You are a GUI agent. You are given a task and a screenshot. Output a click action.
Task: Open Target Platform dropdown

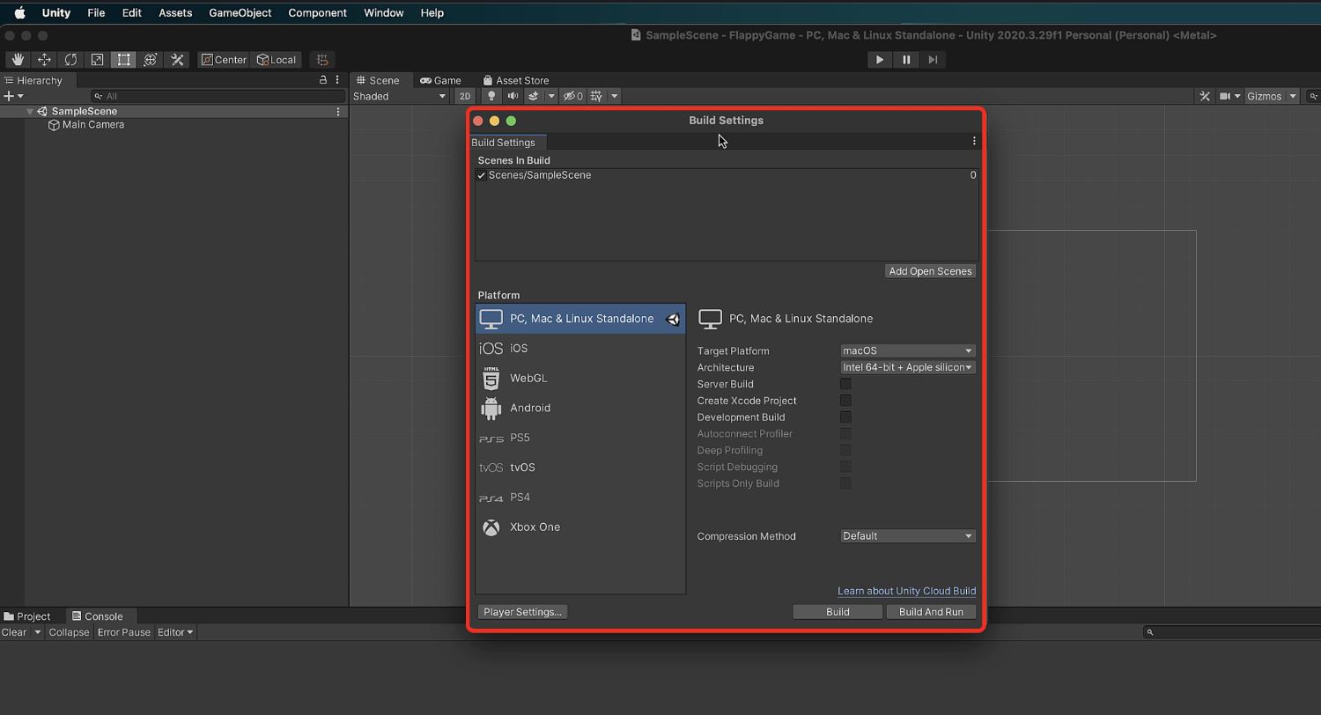click(908, 350)
